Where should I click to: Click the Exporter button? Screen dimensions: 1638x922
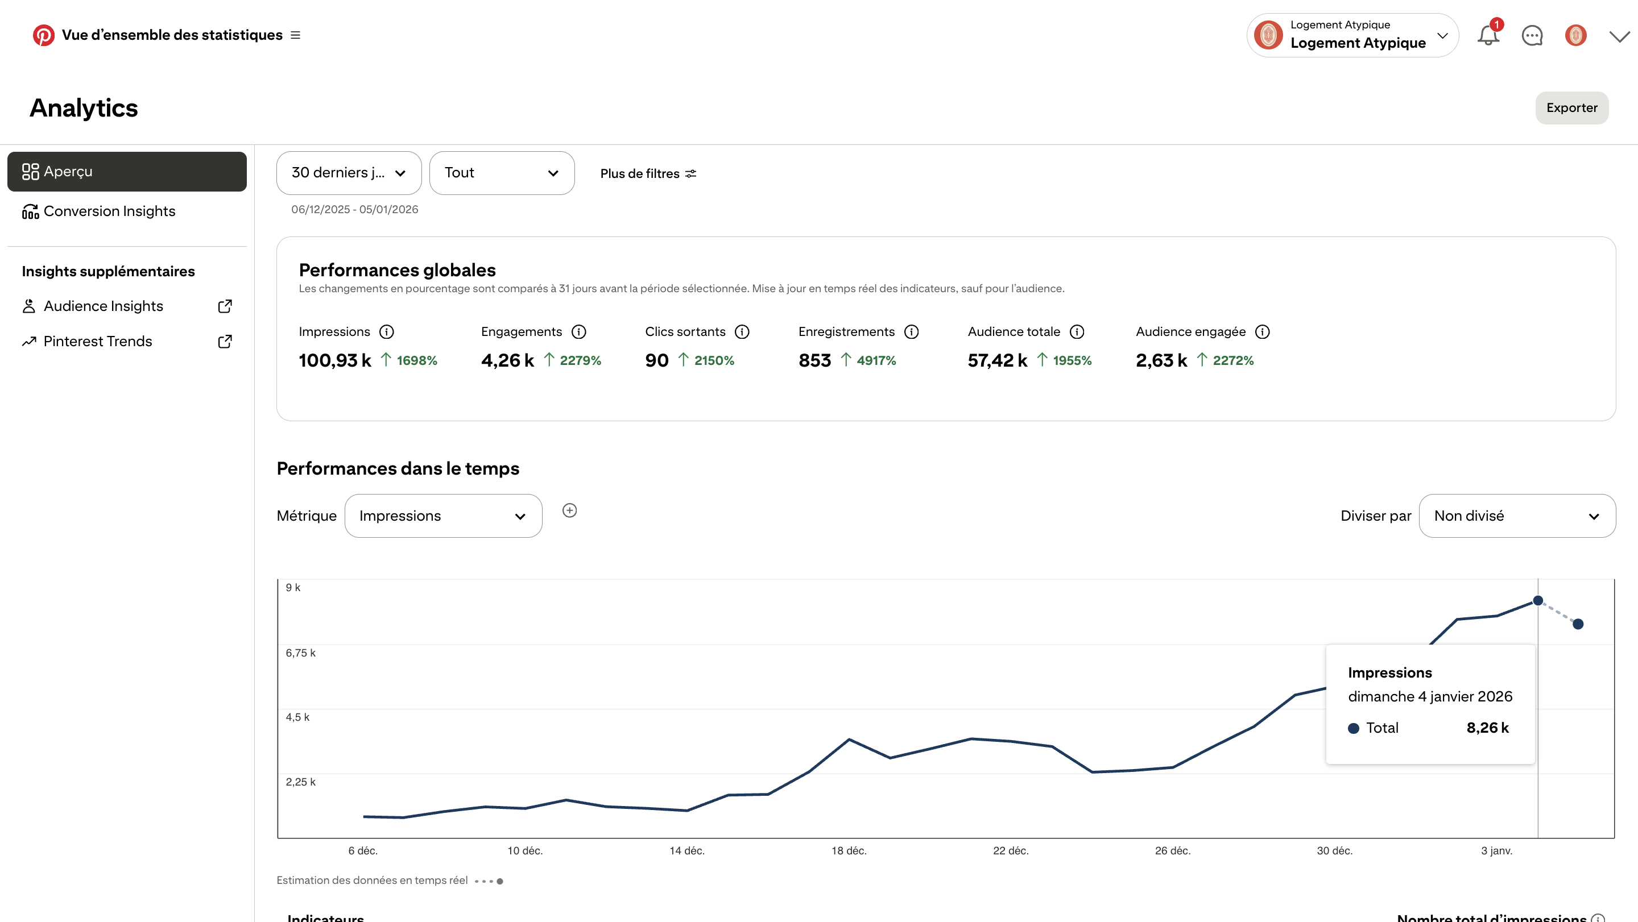[1572, 108]
